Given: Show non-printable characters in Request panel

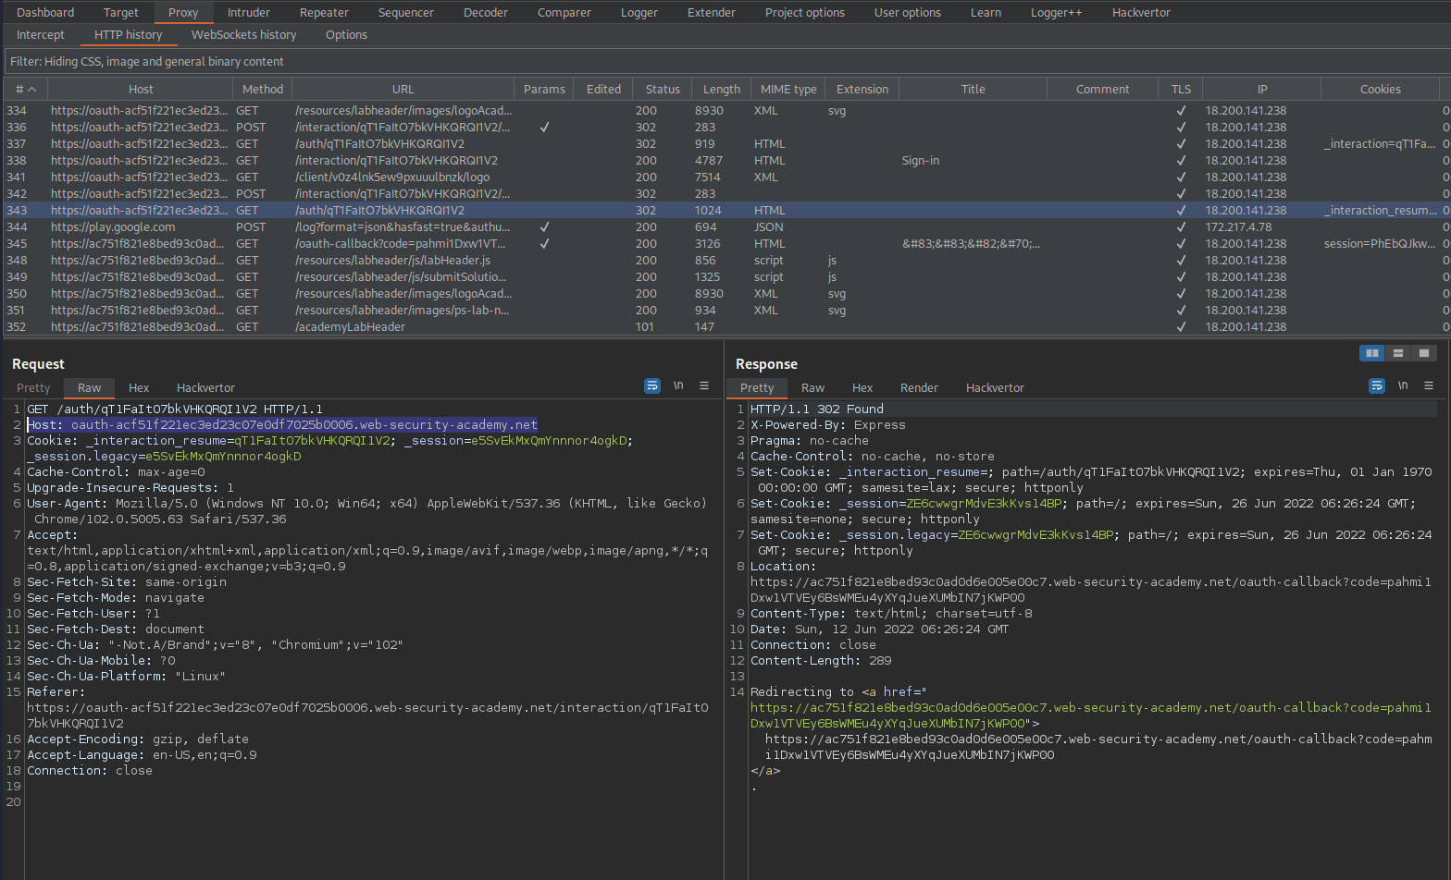Looking at the screenshot, I should click(x=678, y=386).
